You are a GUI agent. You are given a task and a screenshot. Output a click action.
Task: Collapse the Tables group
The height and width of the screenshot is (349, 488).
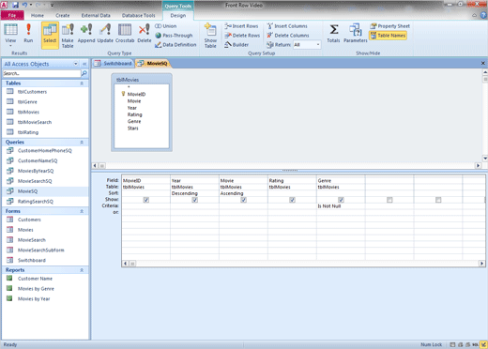point(82,83)
